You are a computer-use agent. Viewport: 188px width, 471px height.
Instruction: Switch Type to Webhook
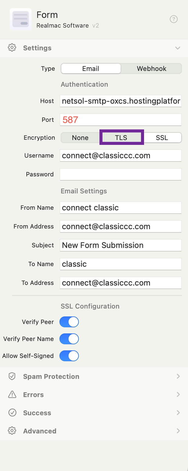coord(151,68)
